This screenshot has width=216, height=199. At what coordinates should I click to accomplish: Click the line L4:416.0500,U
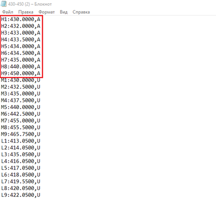[21, 161]
